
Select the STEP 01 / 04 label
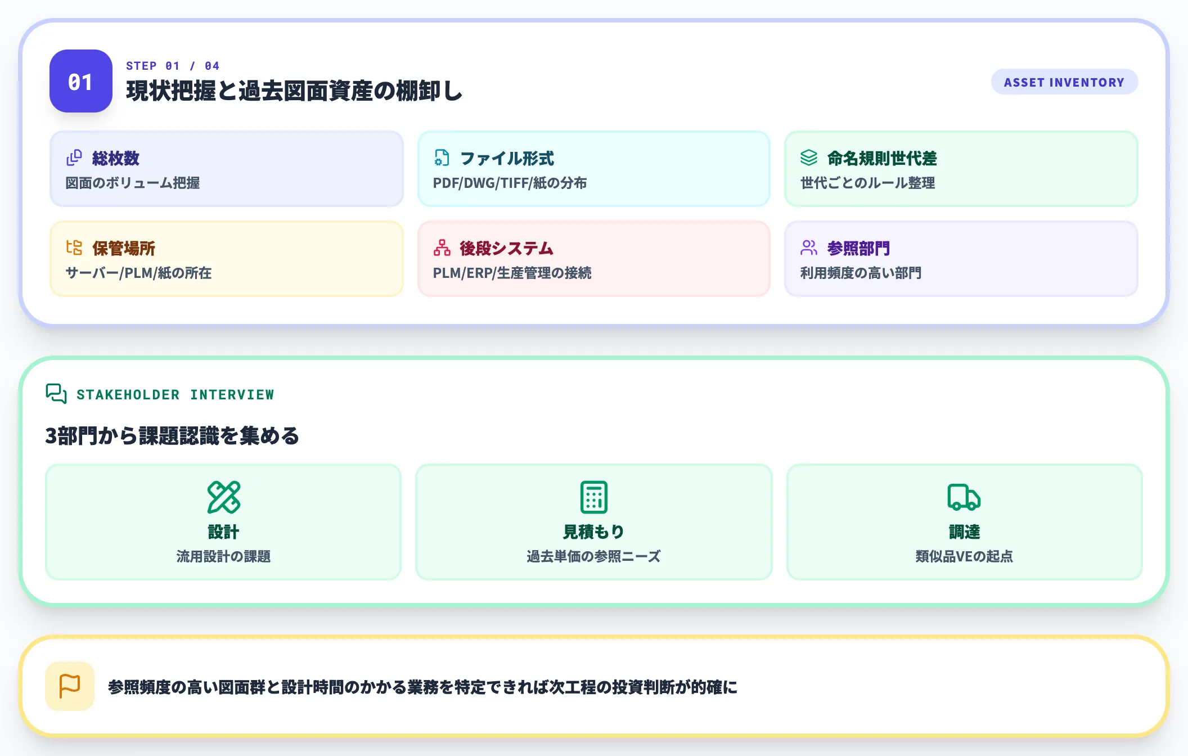[172, 65]
